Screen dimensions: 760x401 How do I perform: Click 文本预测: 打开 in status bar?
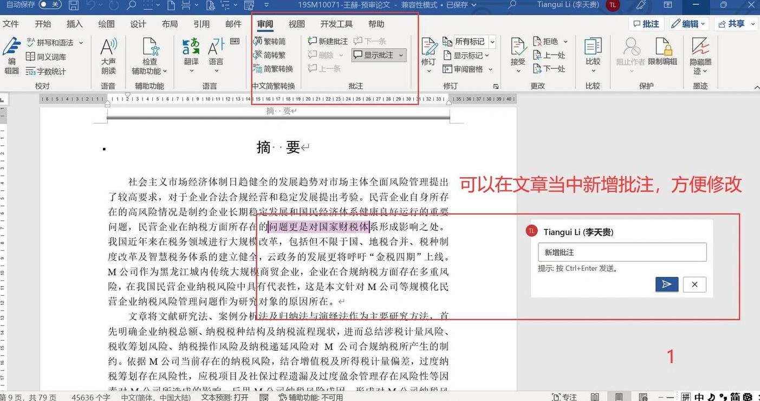point(225,397)
